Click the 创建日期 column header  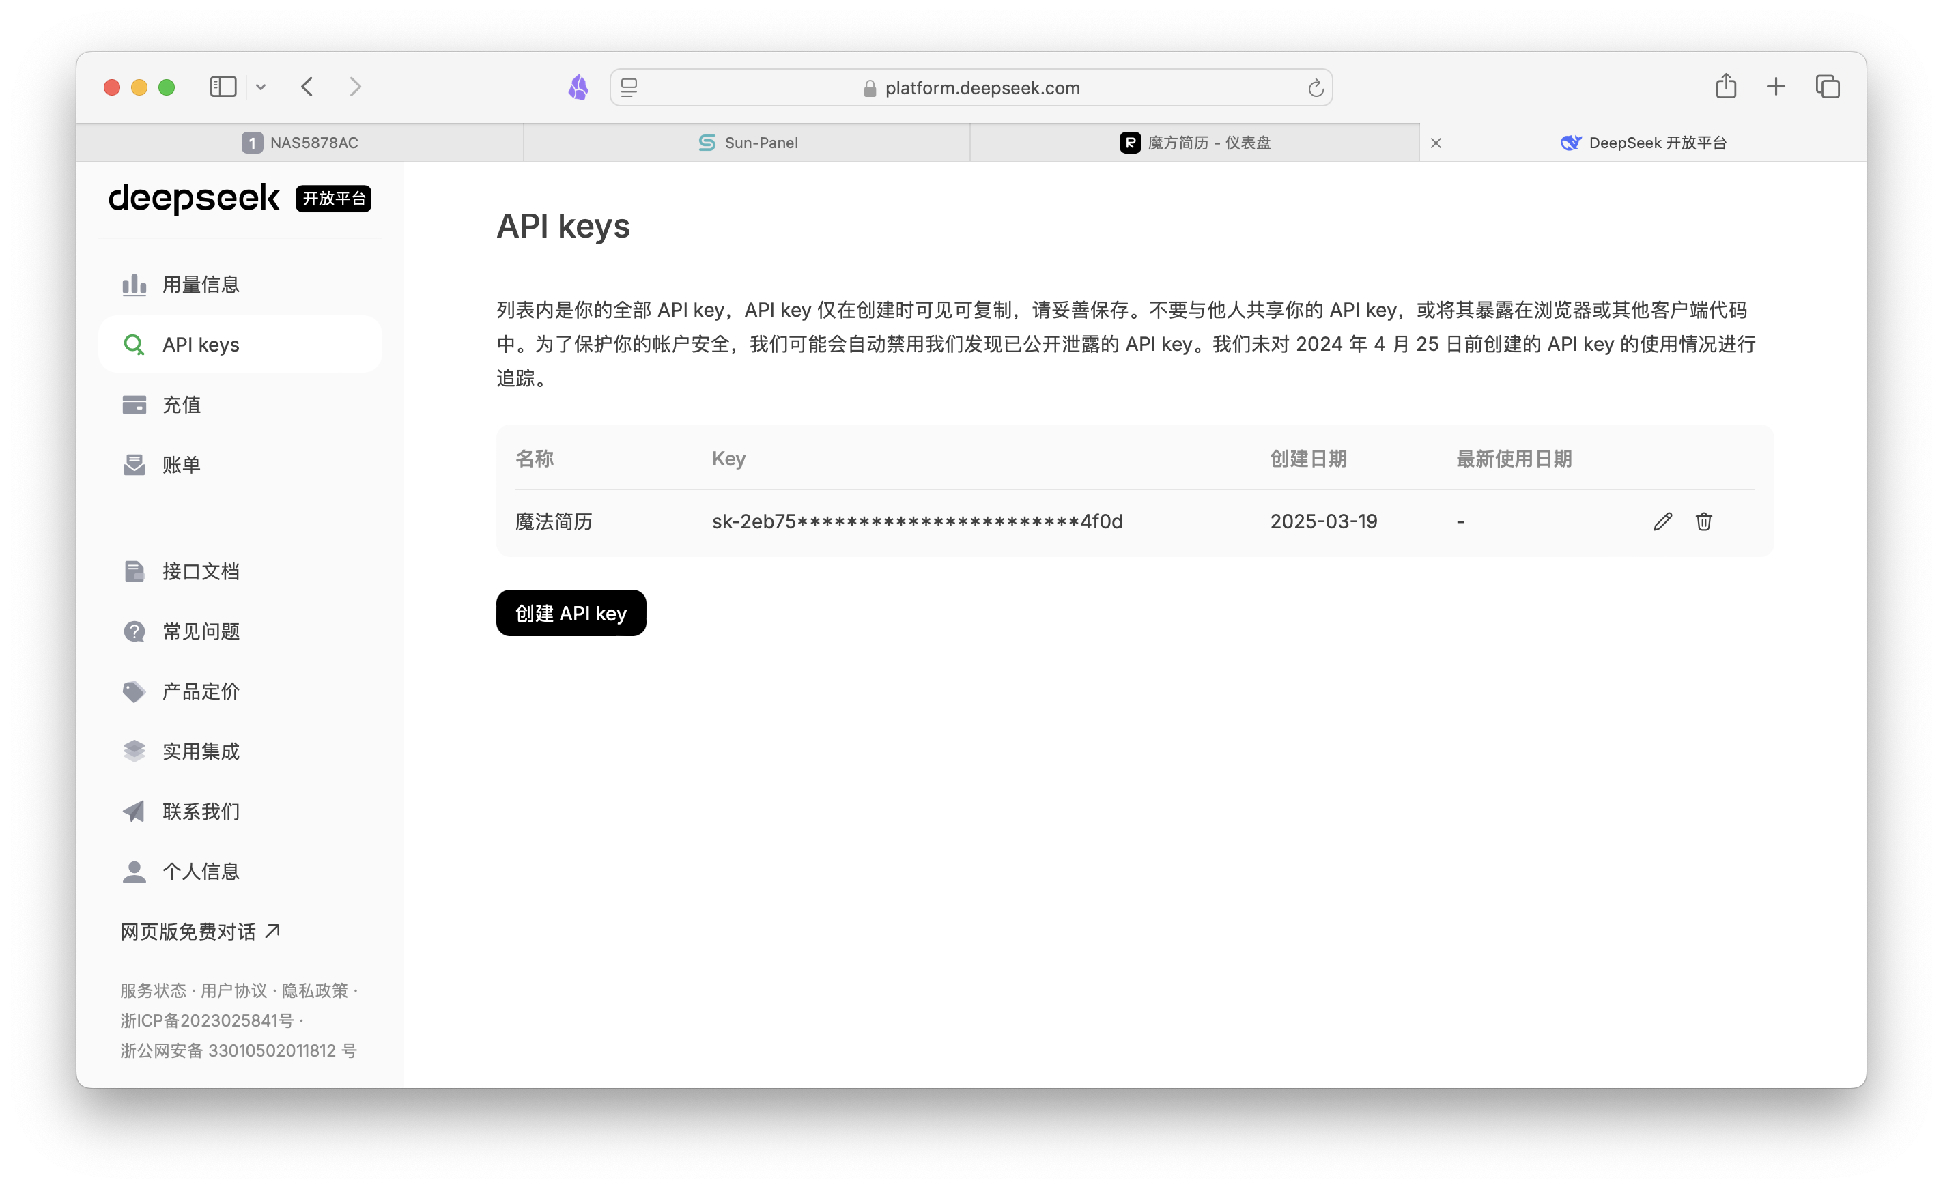(x=1308, y=459)
